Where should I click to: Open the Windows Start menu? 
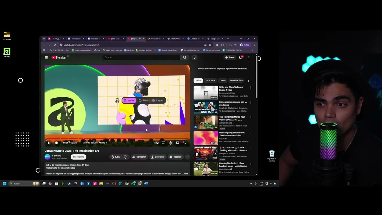pyautogui.click(x=4, y=184)
